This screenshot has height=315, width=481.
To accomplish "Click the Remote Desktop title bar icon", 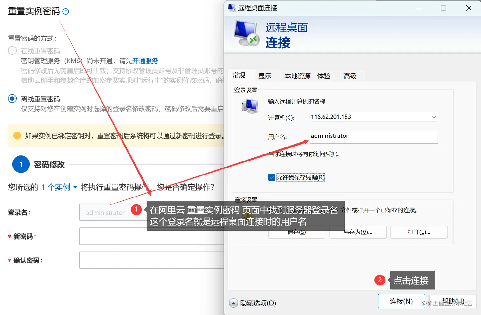I will (232, 8).
